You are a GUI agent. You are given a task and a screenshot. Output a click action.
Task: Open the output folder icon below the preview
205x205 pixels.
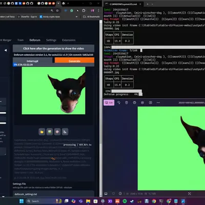pyautogui.click(x=42, y=132)
